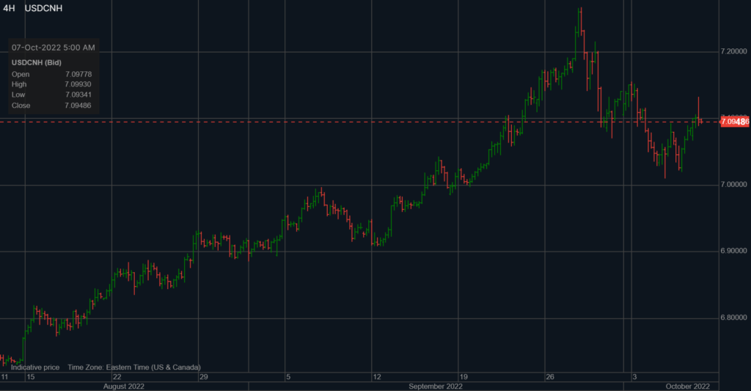Jump to October 2022 on time axis
Image resolution: width=751 pixels, height=391 pixels.
tap(687, 386)
